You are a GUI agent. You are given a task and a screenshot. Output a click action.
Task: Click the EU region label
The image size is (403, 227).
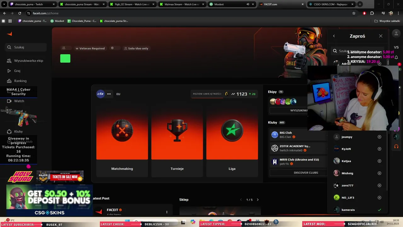pyautogui.click(x=118, y=94)
